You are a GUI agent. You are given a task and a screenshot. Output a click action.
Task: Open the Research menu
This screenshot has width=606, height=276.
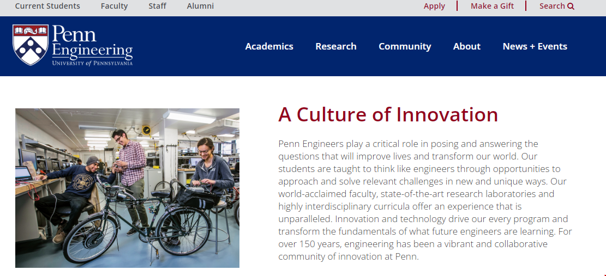click(x=335, y=46)
